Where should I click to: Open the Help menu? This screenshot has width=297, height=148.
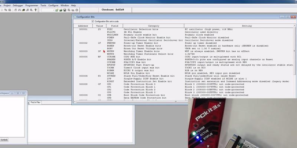pos(73,6)
